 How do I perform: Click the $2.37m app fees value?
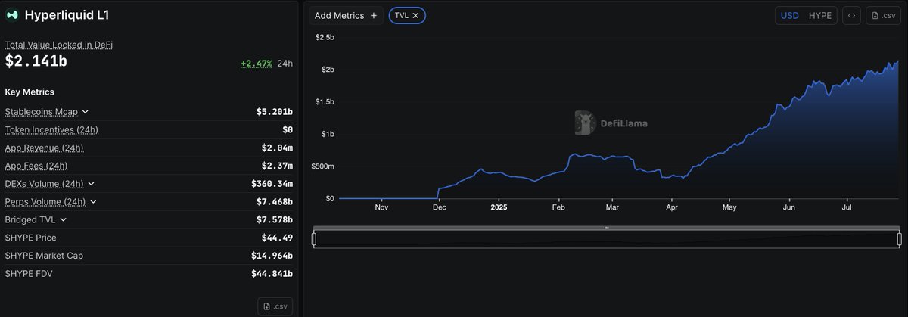(278, 166)
